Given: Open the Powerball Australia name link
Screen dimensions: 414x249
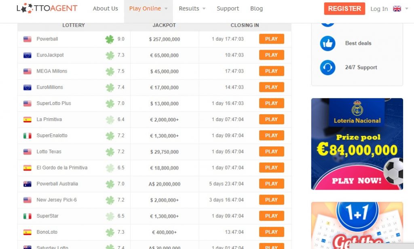Looking at the screenshot, I should (x=57, y=184).
